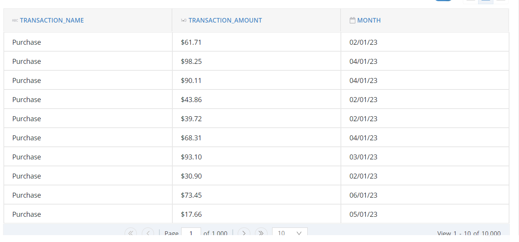Open the rows-per-page dropdown showing 10
The width and height of the screenshot is (519, 242).
coord(290,233)
